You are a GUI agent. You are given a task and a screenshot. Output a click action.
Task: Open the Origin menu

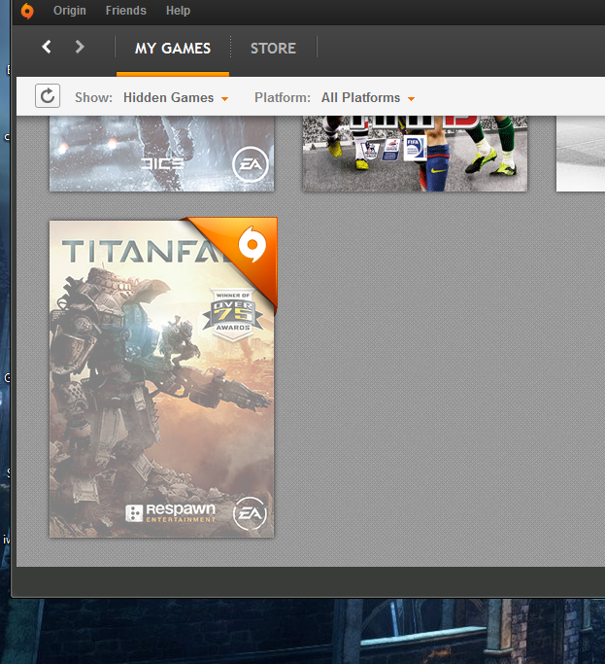click(69, 11)
